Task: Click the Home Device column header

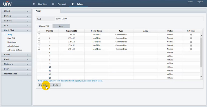Action: click(97, 31)
